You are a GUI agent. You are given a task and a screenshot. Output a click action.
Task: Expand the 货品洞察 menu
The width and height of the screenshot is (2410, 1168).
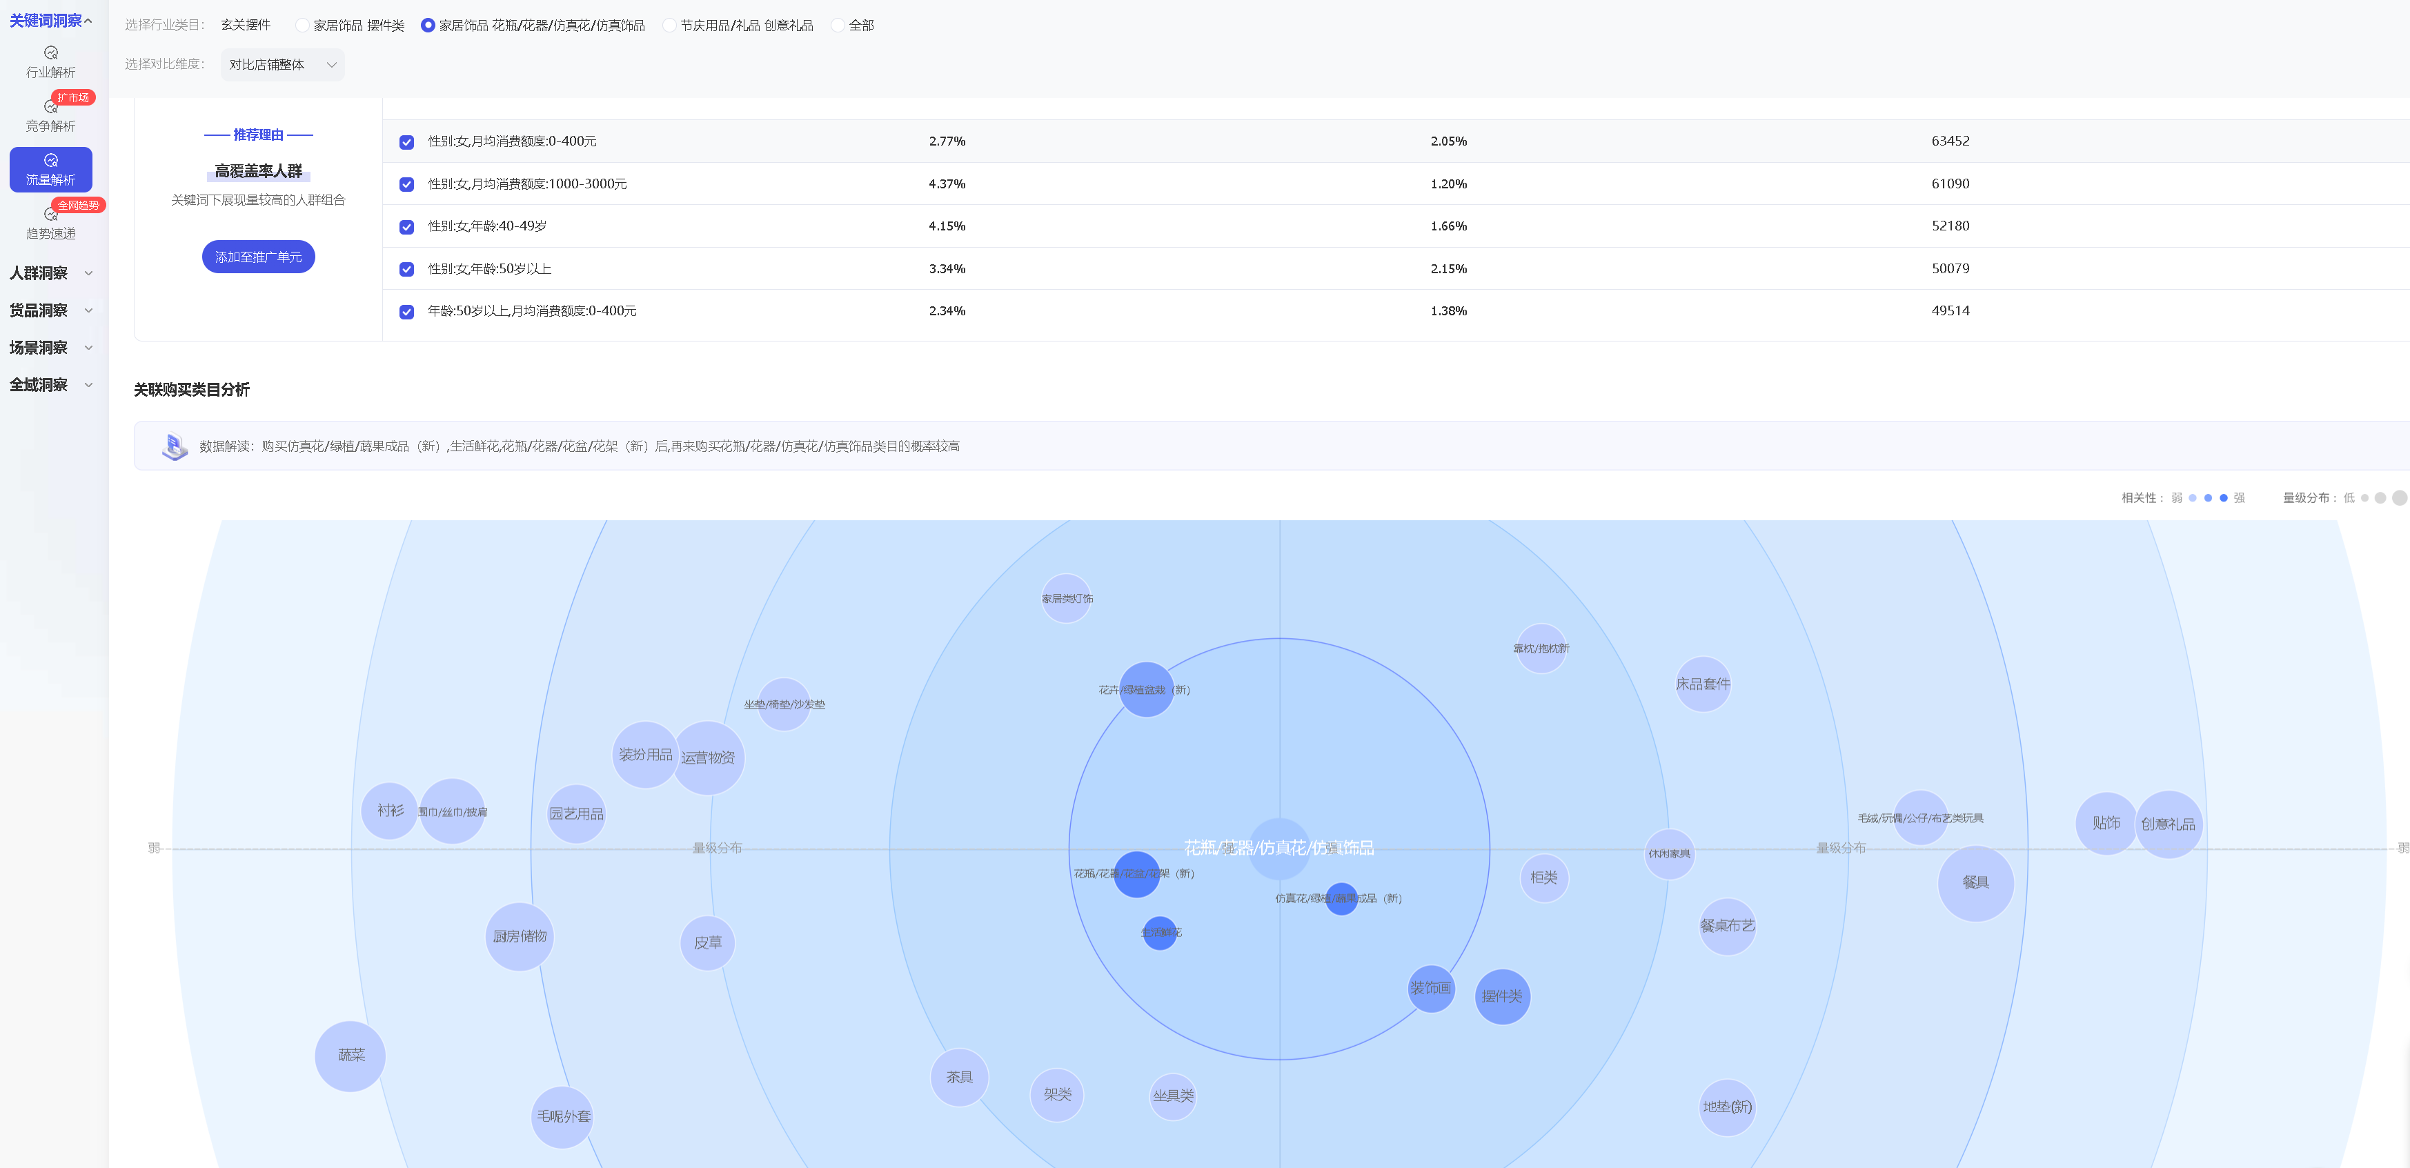click(50, 310)
